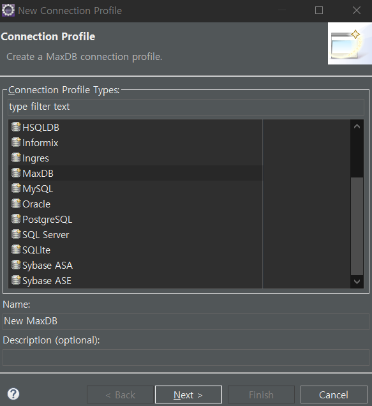Screen dimensions: 372x406
Task: Click the scroll down arrow of list
Action: (x=357, y=282)
